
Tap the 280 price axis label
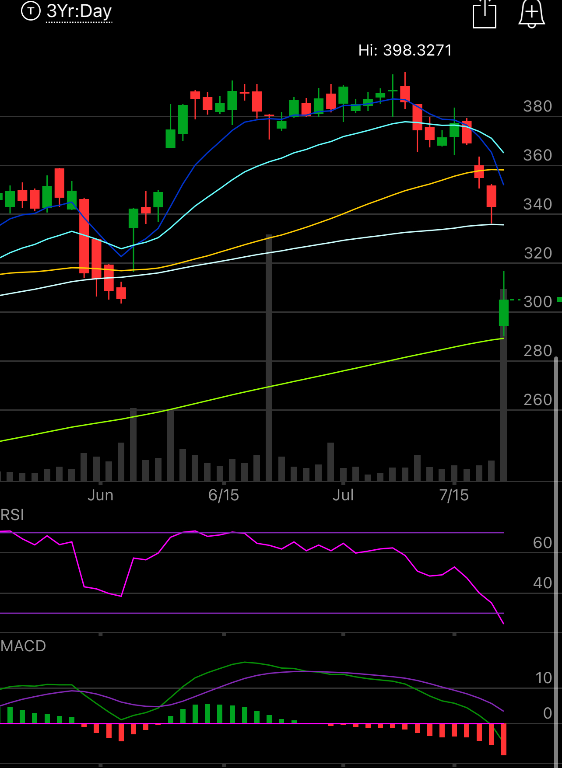point(537,351)
